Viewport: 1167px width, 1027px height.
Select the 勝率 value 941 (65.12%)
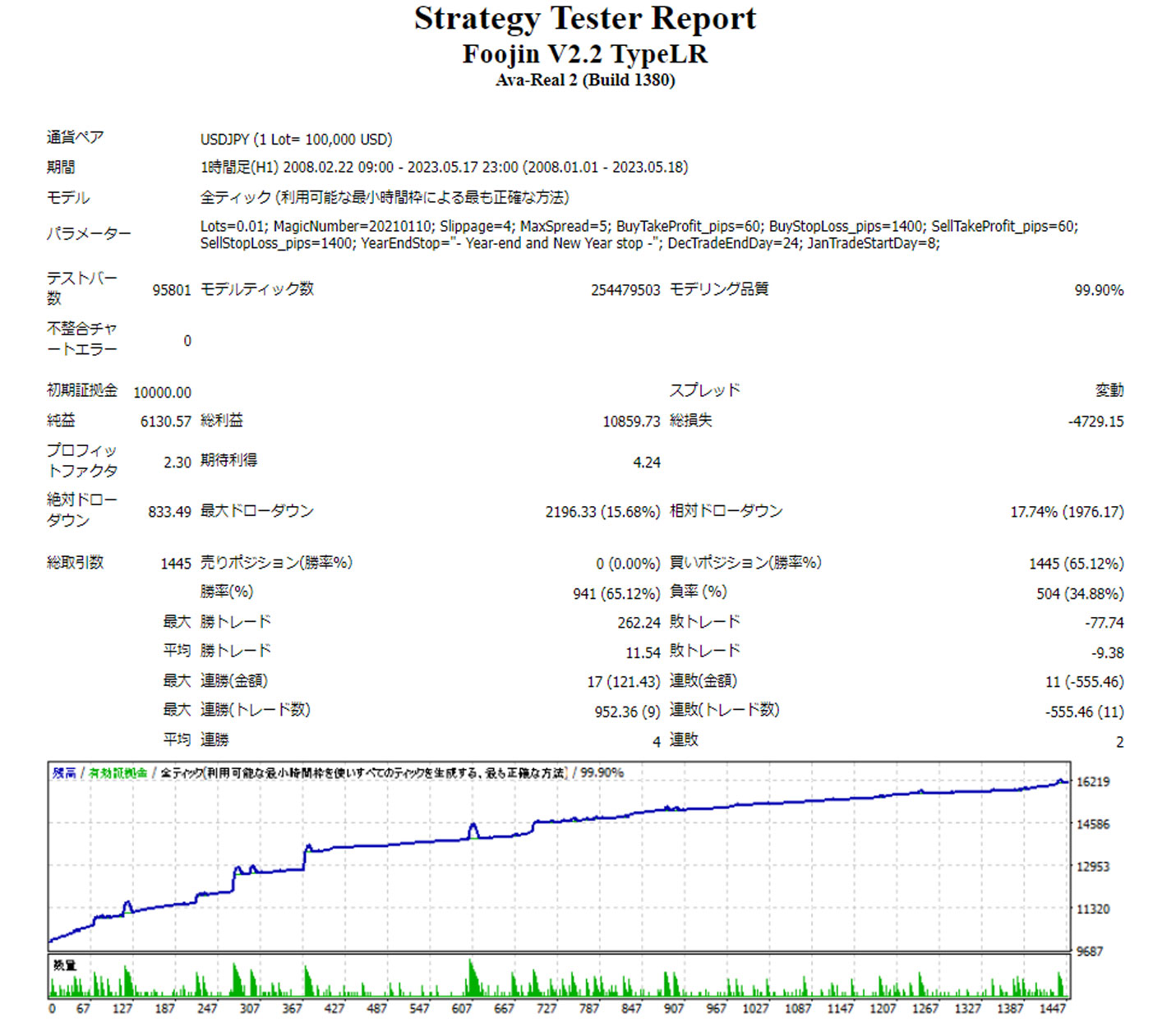tap(616, 593)
